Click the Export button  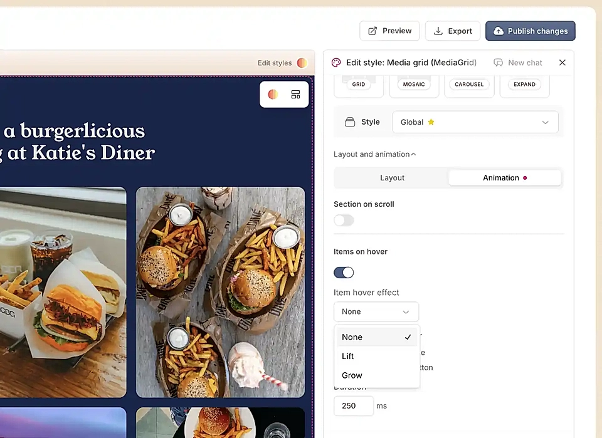452,31
